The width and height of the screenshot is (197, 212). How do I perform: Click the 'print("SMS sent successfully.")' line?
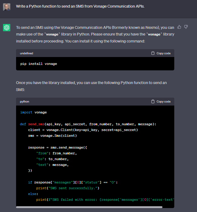coord(68,188)
